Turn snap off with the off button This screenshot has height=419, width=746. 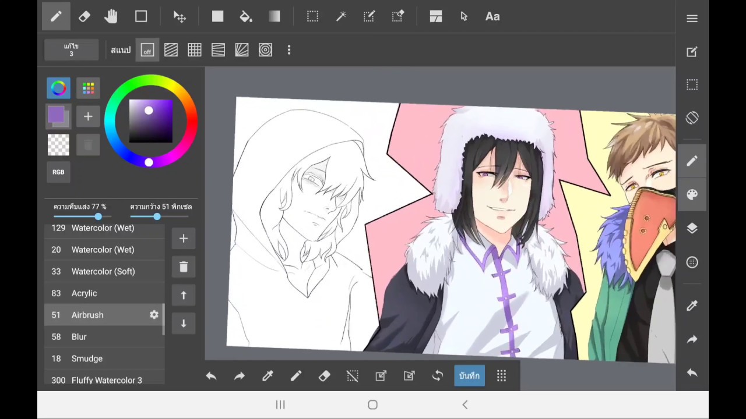(x=147, y=50)
